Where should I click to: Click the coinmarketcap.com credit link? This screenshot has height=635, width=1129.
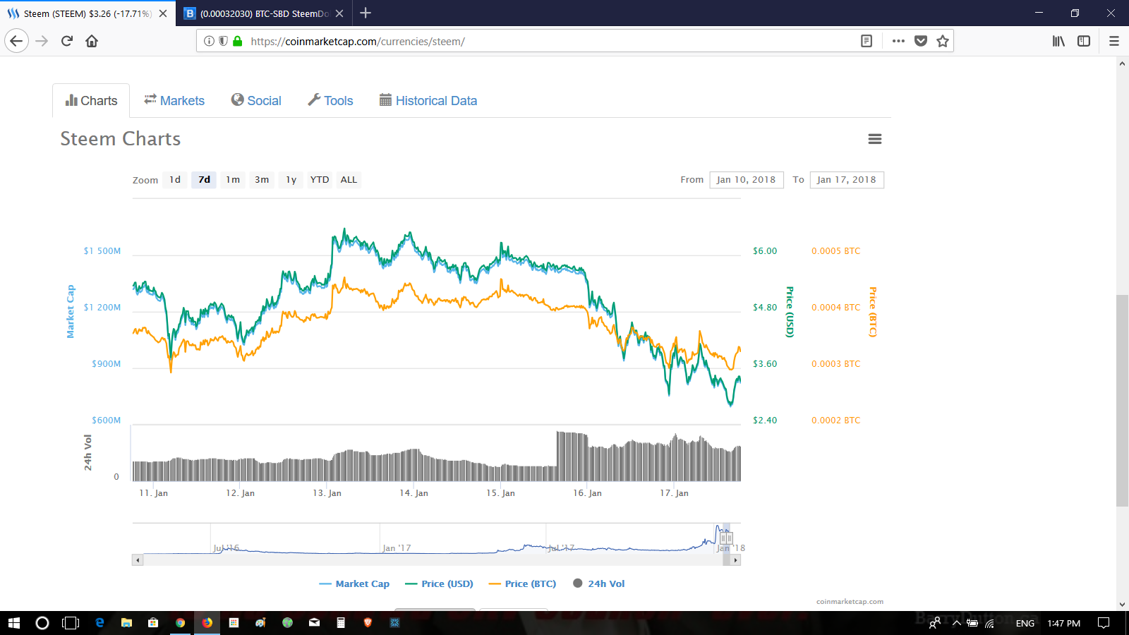pyautogui.click(x=850, y=602)
